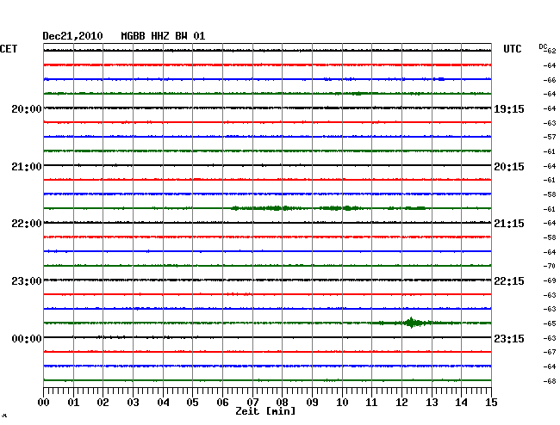The width and height of the screenshot is (560, 425).
Task: Click the minute tick label "09"
Action: 312,403
